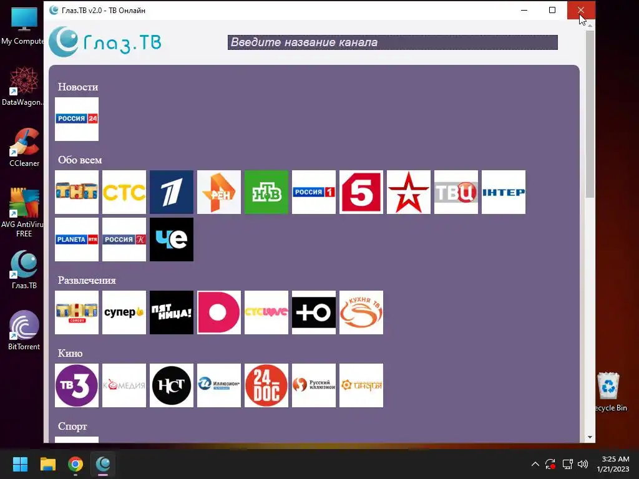The width and height of the screenshot is (639, 479).
Task: Click the scrollbar down arrow
Action: click(590, 437)
